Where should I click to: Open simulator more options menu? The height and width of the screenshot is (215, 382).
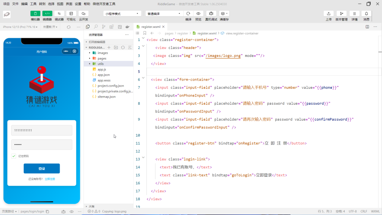point(79,27)
